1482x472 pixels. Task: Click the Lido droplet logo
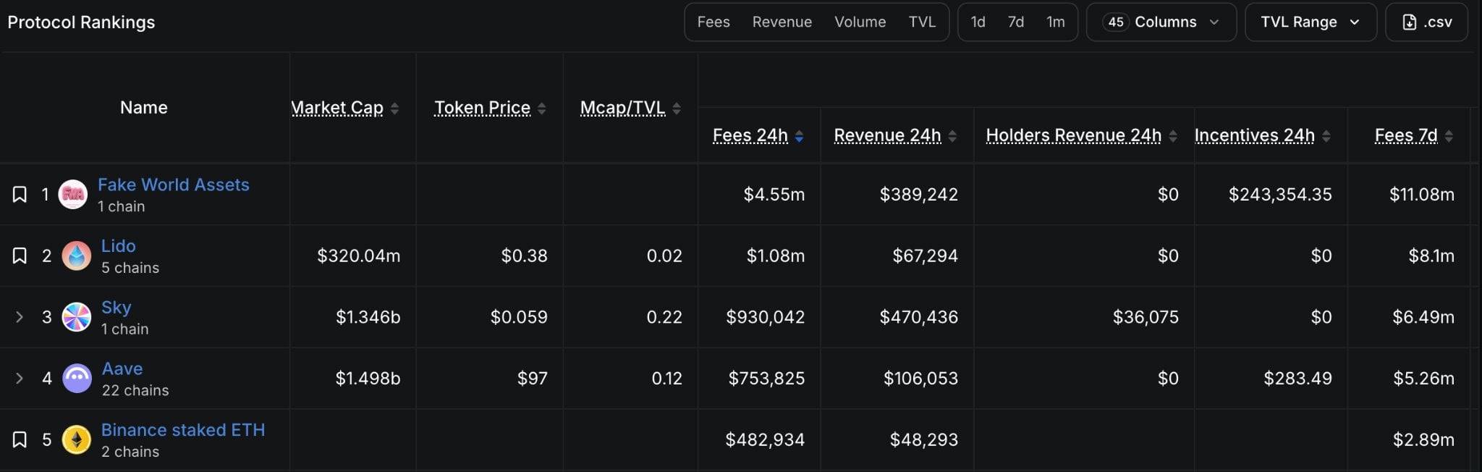tap(77, 256)
